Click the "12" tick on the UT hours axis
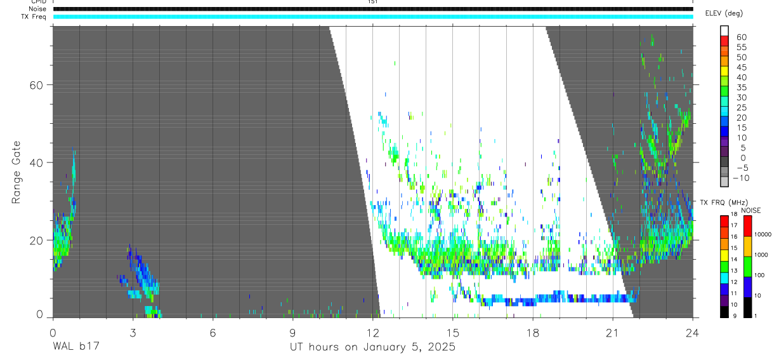This screenshot has width=779, height=360. tap(372, 331)
